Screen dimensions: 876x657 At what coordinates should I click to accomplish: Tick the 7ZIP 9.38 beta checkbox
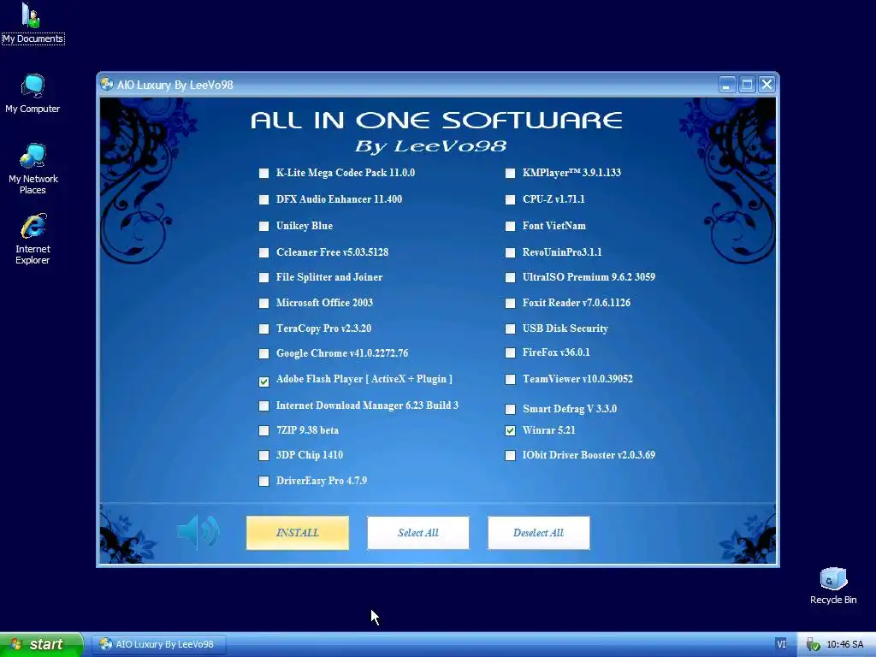click(x=263, y=431)
